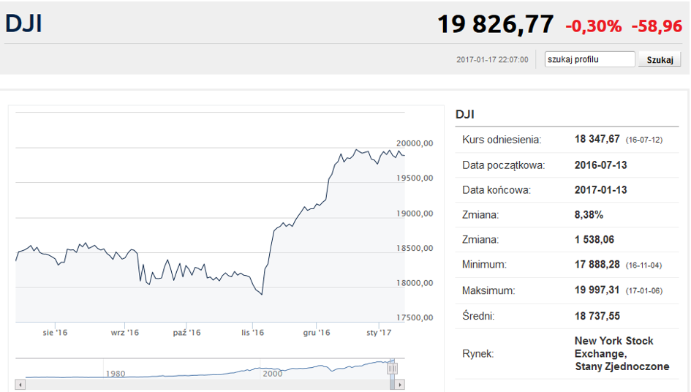Click the "szukaj profilu" search field

589,59
